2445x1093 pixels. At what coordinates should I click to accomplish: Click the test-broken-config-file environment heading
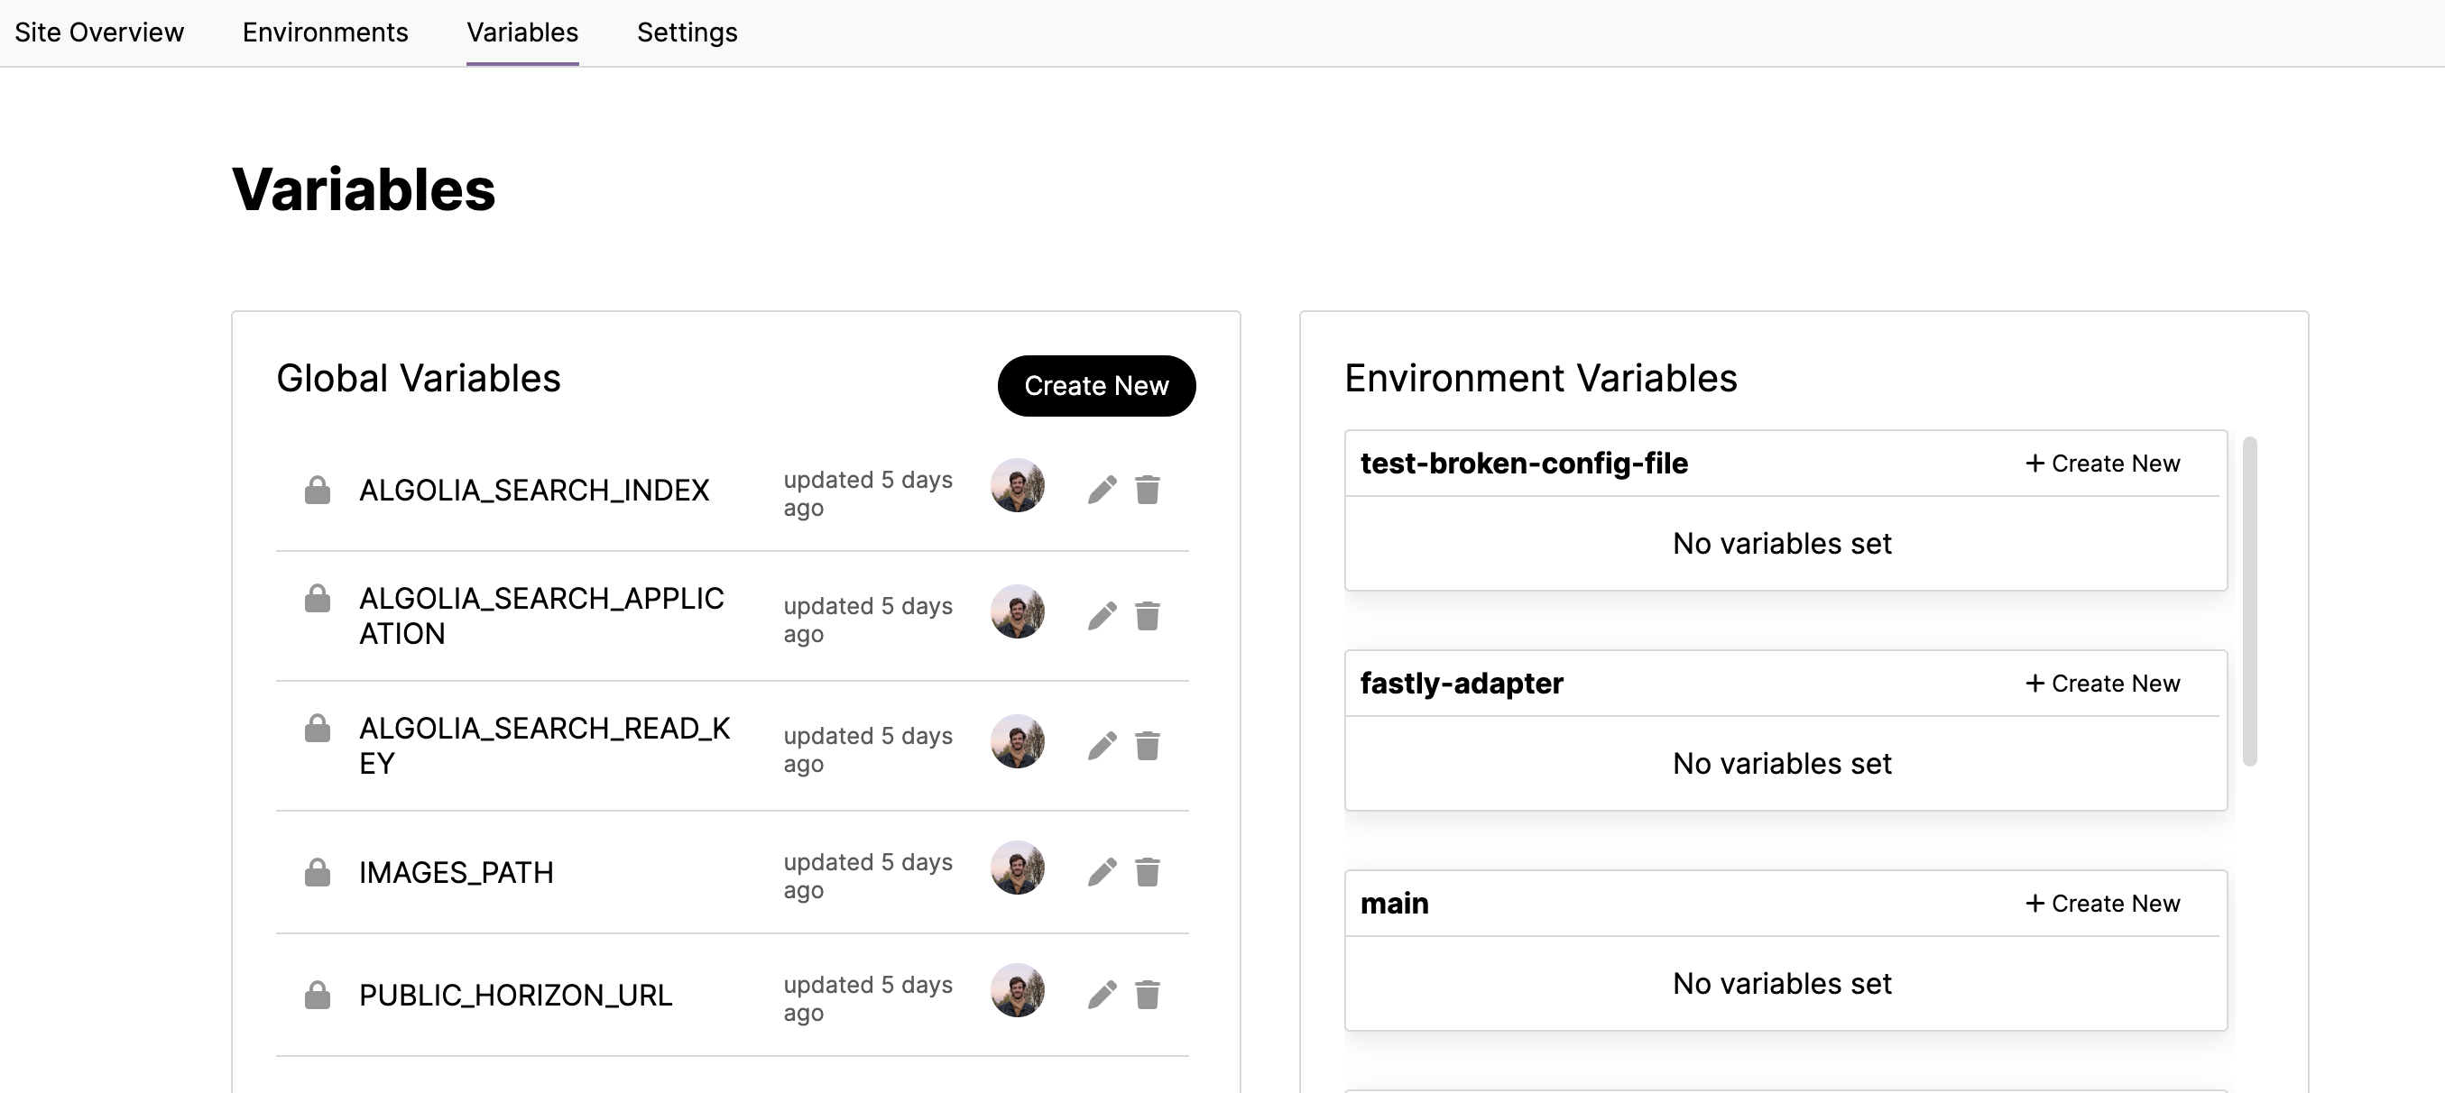pyautogui.click(x=1525, y=464)
